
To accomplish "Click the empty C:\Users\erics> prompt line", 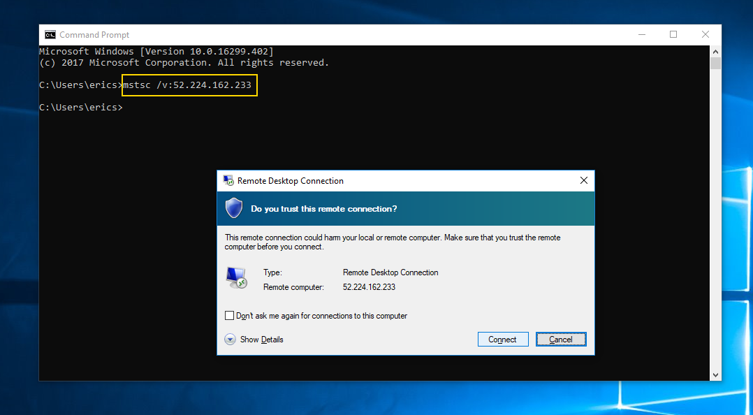I will point(81,108).
